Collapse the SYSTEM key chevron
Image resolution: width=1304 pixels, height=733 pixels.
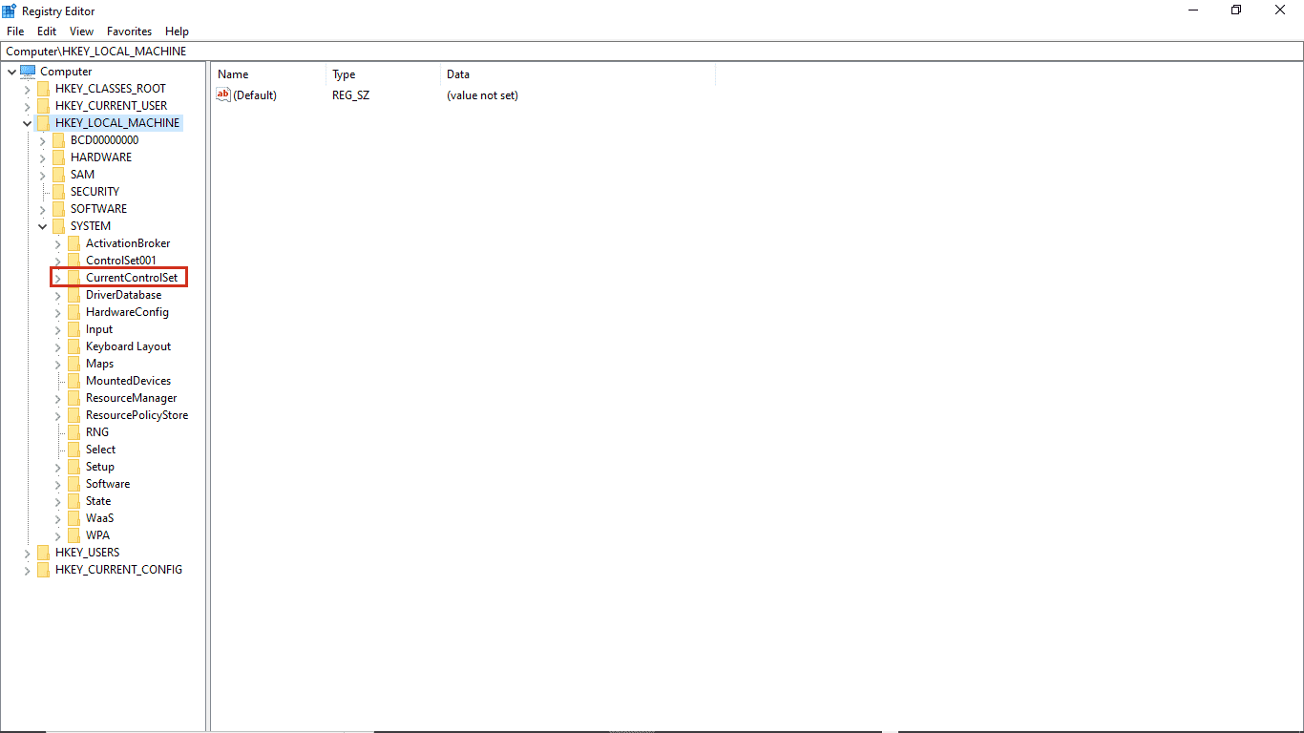[x=42, y=226]
